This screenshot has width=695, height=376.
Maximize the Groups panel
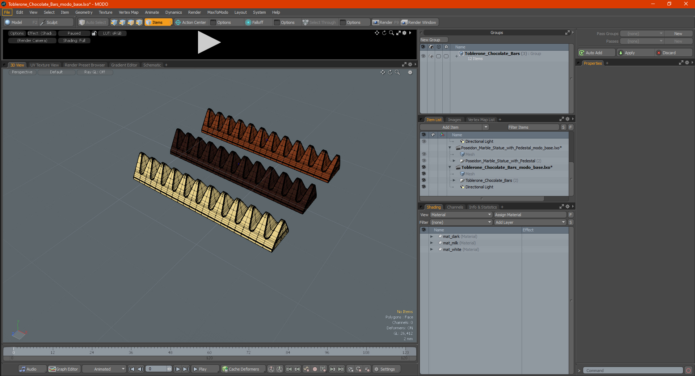coord(567,33)
